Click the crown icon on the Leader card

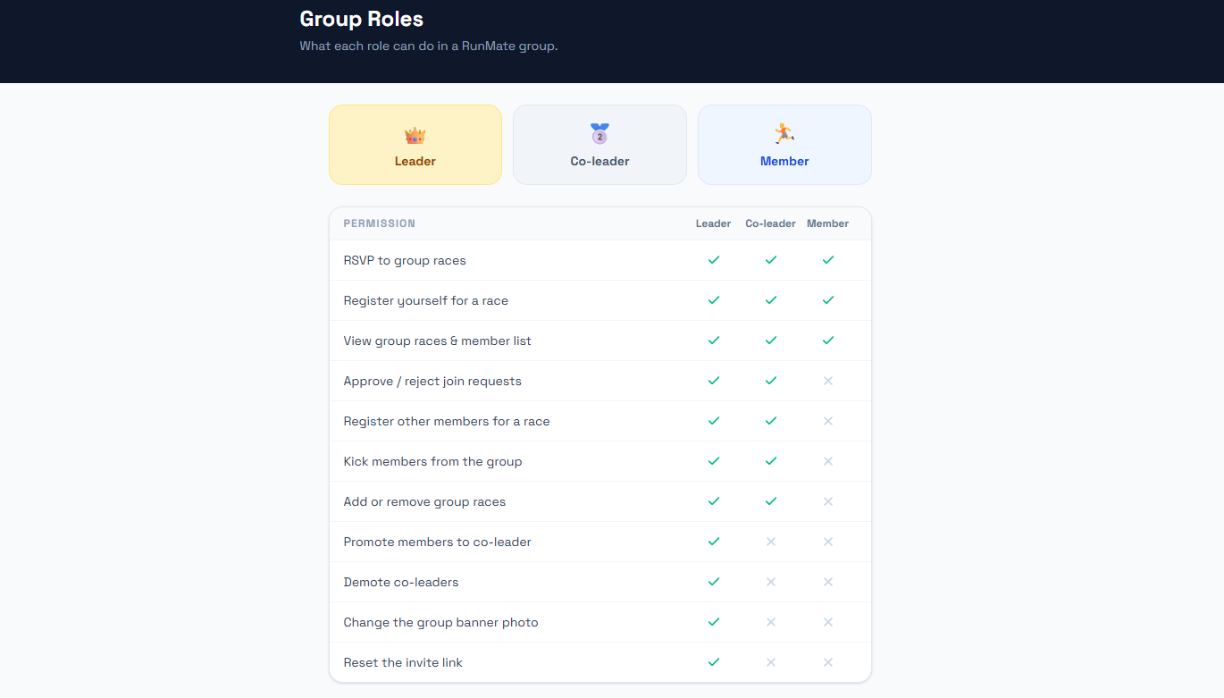415,136
